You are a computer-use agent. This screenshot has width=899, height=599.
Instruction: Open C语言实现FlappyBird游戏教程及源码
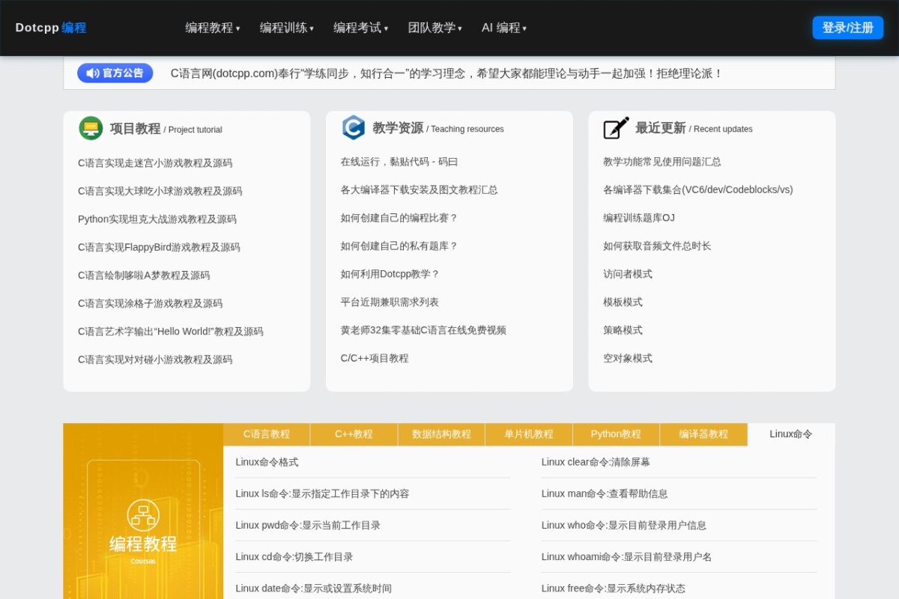pyautogui.click(x=159, y=247)
